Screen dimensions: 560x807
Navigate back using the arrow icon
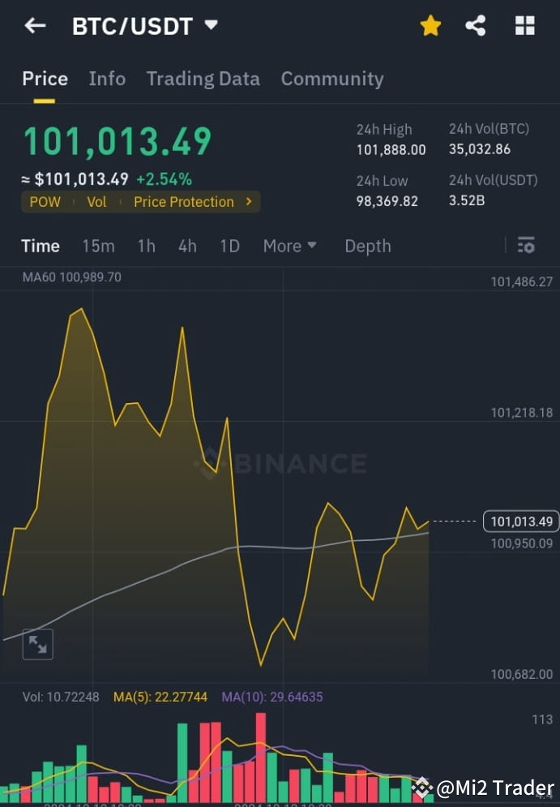[x=34, y=25]
